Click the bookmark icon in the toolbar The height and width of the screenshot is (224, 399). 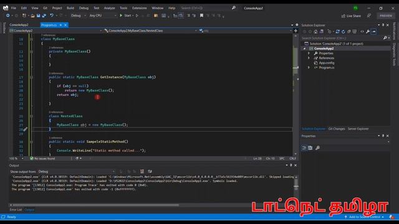pos(201,16)
